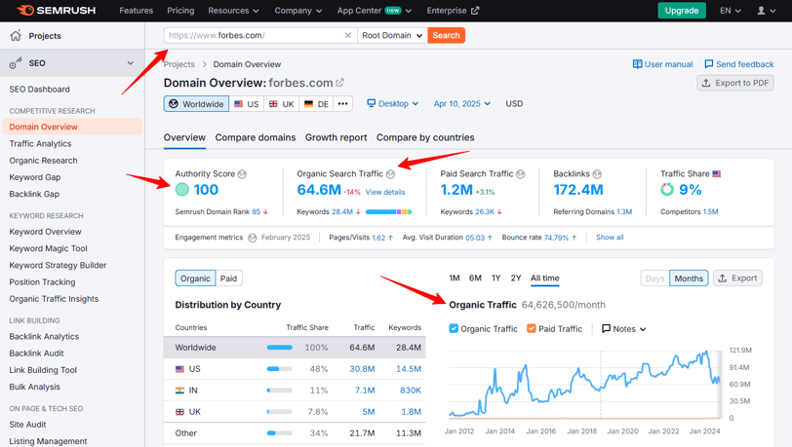Select the 1M time range

pos(455,278)
